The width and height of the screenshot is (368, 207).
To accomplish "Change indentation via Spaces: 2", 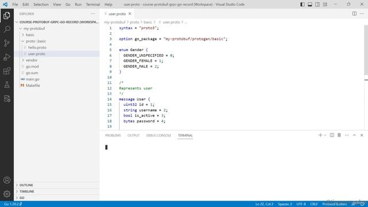I will [285, 204].
